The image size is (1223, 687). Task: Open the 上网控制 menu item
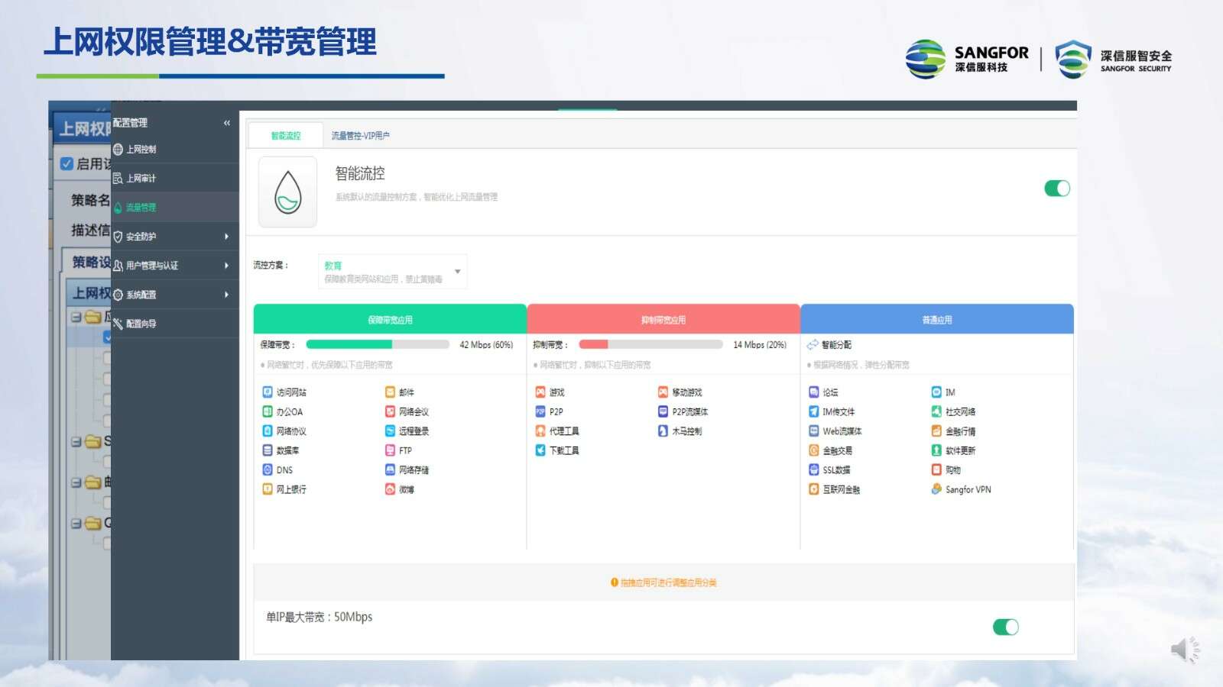(175, 150)
